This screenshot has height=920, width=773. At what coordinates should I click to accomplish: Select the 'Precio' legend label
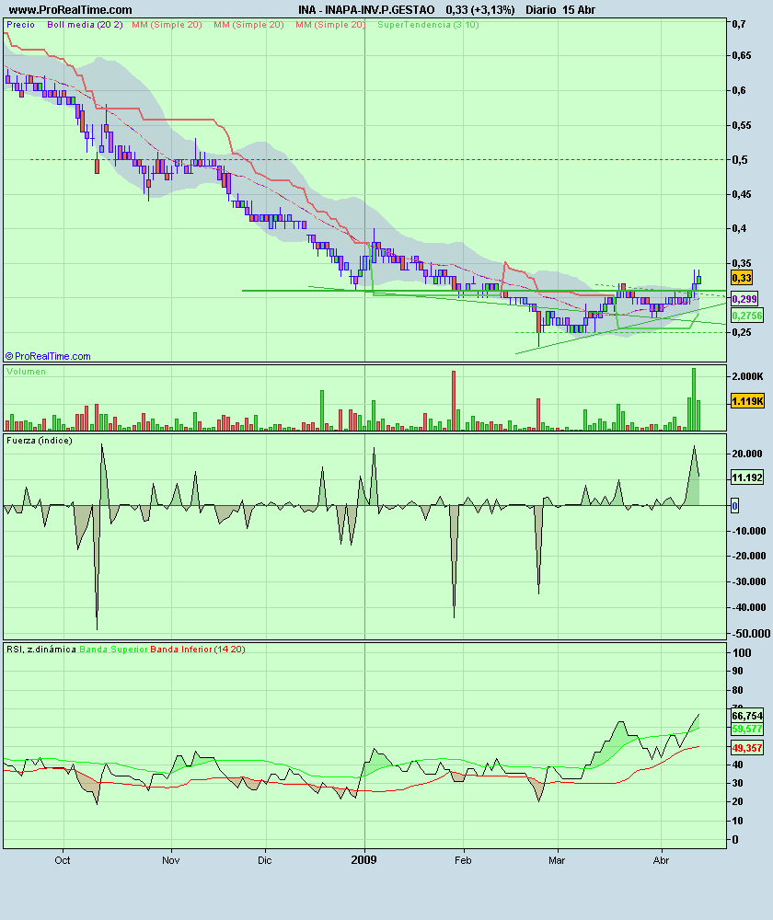click(x=20, y=25)
